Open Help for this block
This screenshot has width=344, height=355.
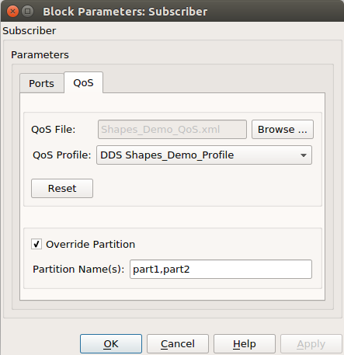pyautogui.click(x=245, y=344)
